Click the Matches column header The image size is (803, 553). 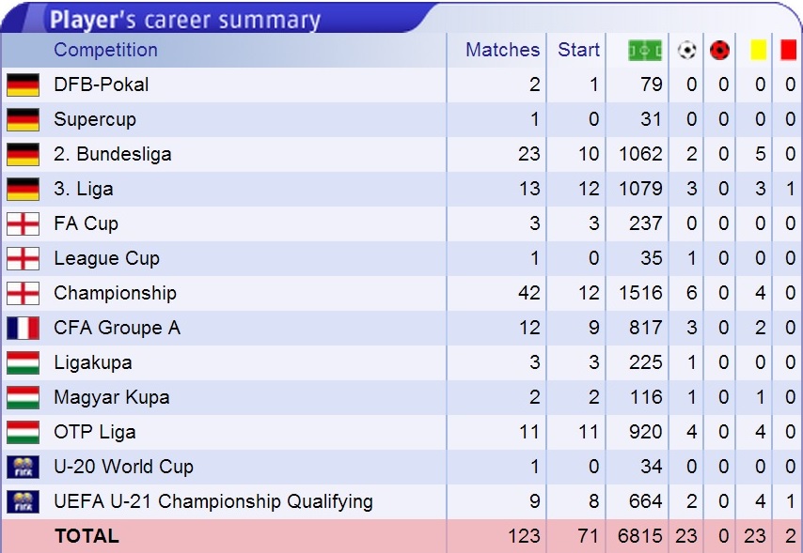(x=502, y=50)
